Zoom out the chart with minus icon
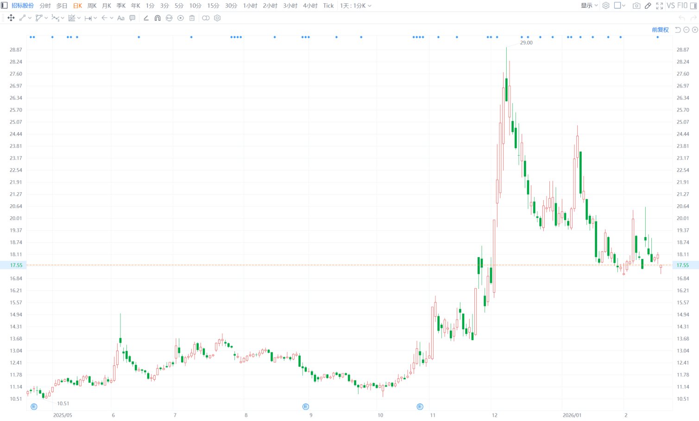The height and width of the screenshot is (421, 699). 686,30
